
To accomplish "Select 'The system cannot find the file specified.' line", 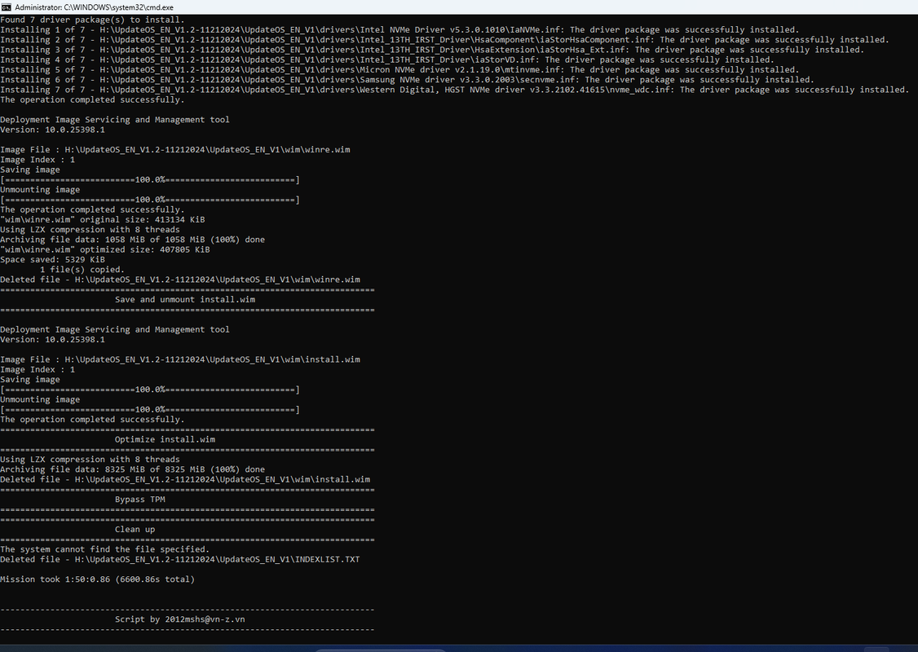I will tap(105, 549).
